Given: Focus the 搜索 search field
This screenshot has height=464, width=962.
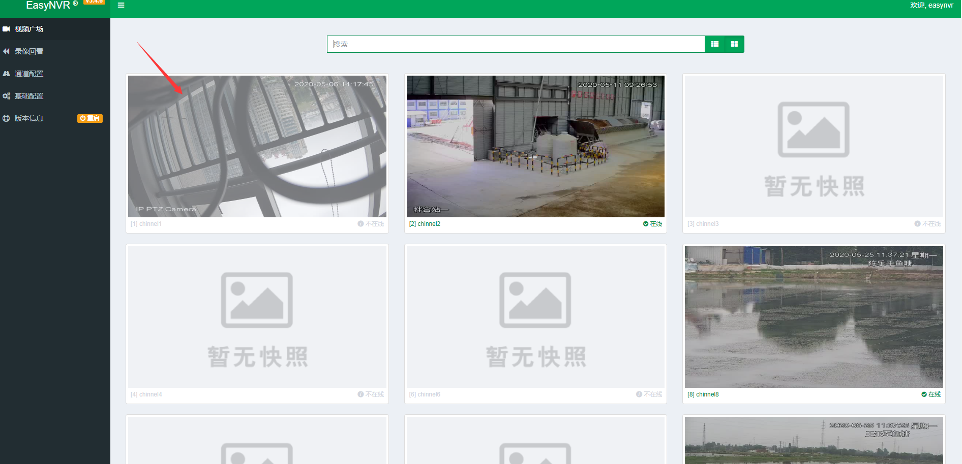Looking at the screenshot, I should coord(516,44).
